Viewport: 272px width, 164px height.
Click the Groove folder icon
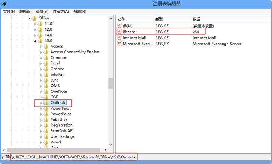click(x=46, y=69)
